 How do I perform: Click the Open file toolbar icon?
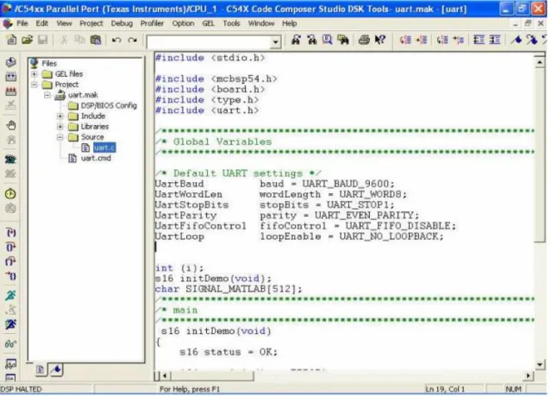pyautogui.click(x=27, y=40)
